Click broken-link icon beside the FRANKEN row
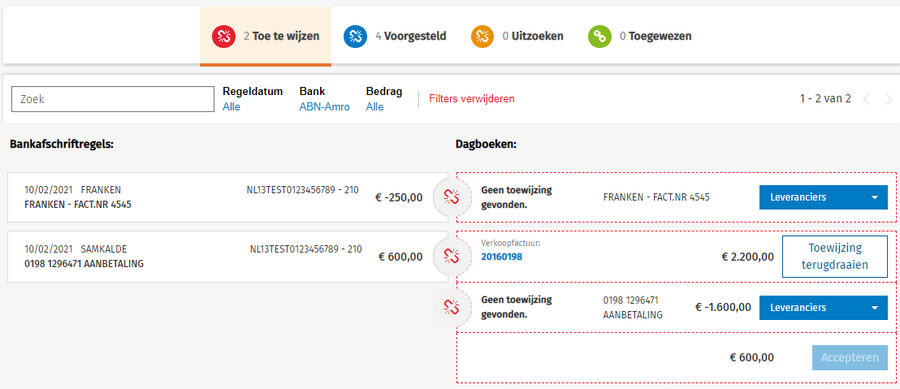Screen dimensions: 900x389 (452, 197)
